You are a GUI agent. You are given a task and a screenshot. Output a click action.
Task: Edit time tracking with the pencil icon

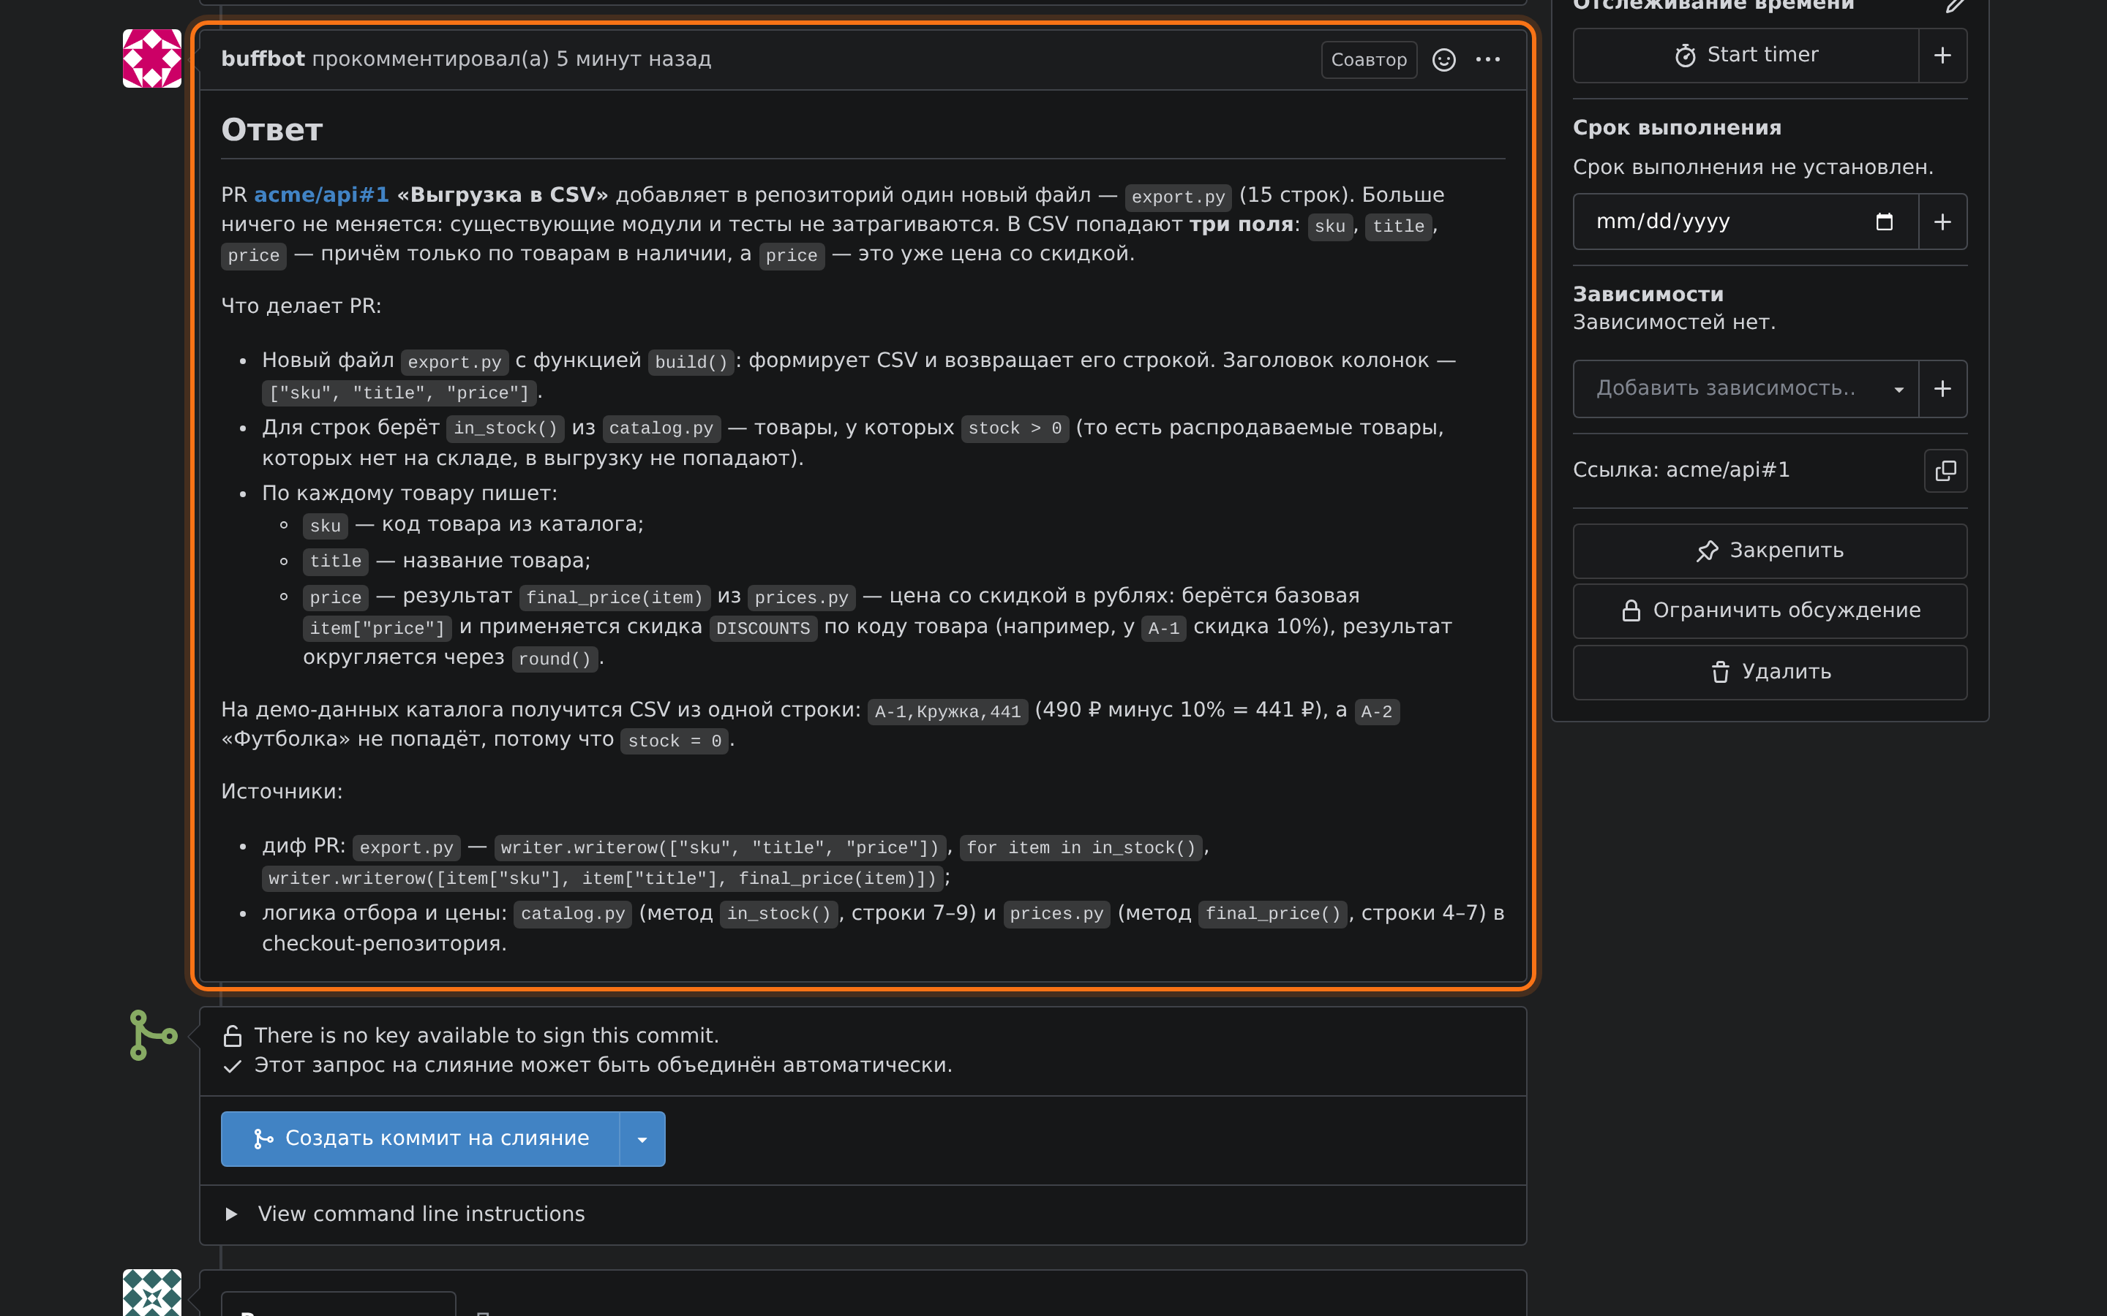[1956, 5]
